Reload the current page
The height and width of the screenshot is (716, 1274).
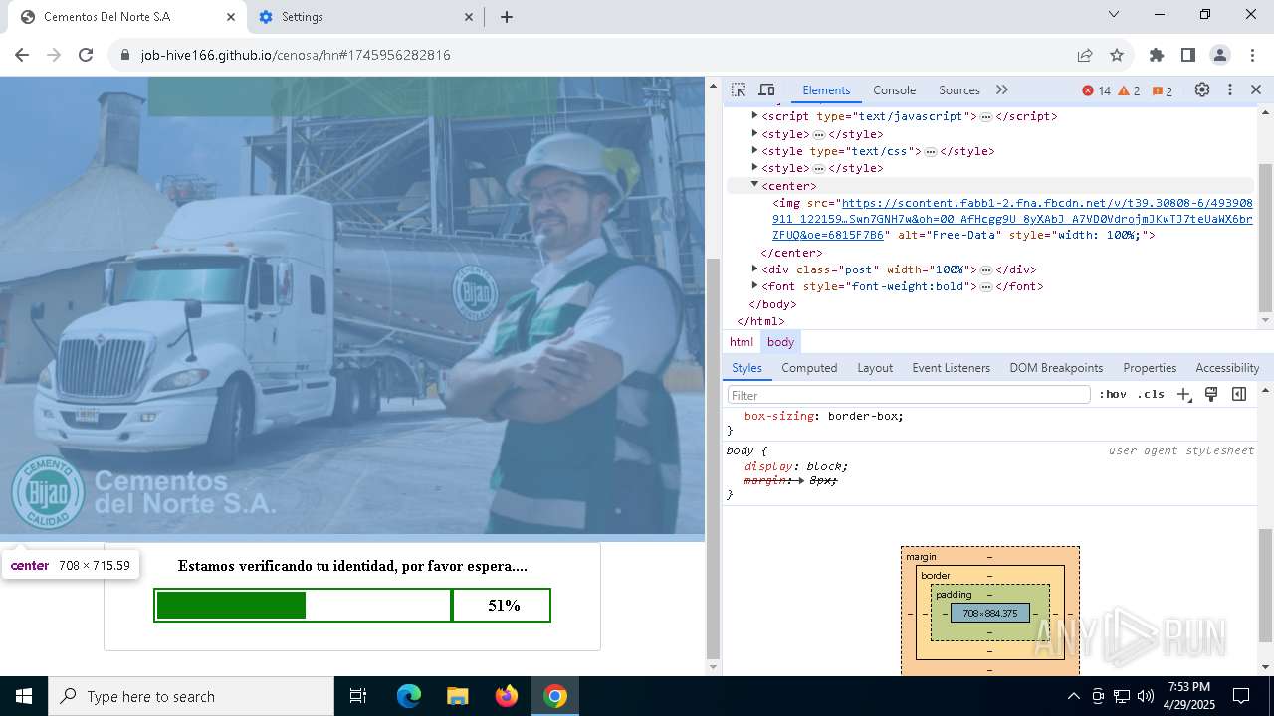[x=86, y=55]
